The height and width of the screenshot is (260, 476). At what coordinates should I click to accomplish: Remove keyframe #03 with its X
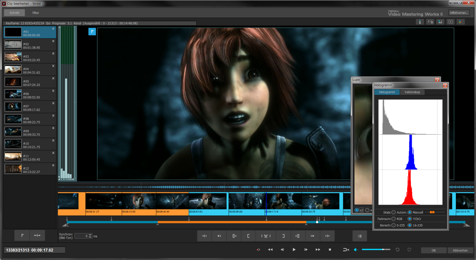(53, 54)
